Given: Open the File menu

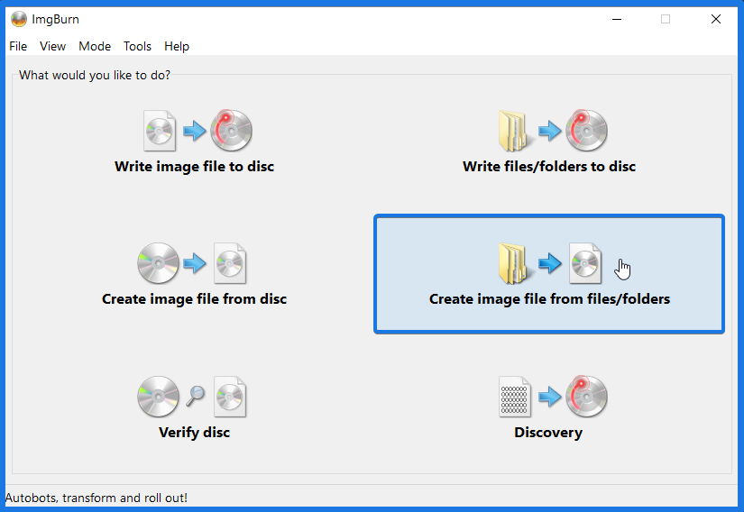Looking at the screenshot, I should click(18, 47).
